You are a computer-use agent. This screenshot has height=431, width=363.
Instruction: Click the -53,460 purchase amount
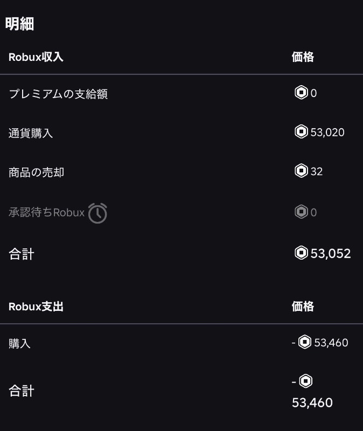tap(320, 343)
